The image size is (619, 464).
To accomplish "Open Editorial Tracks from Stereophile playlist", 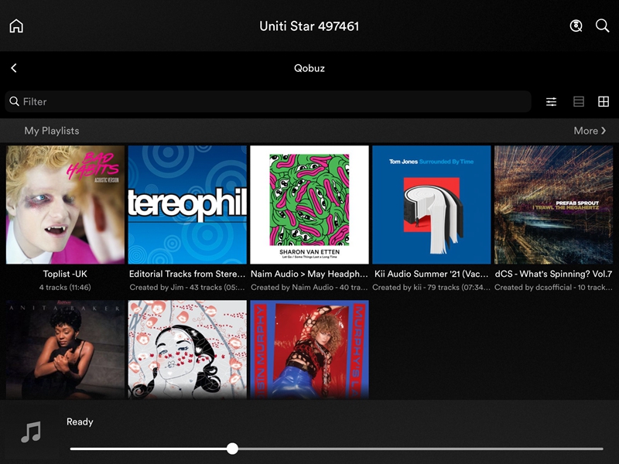I will point(187,205).
